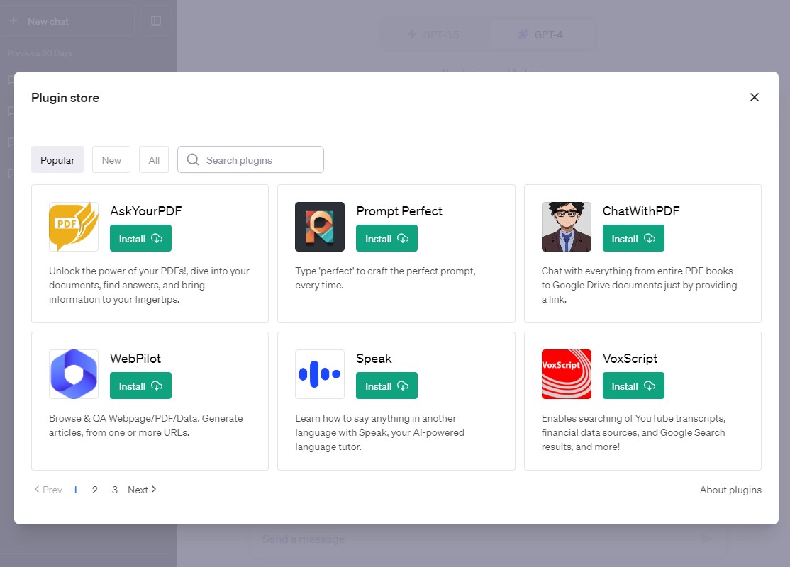The height and width of the screenshot is (567, 790).
Task: Click the Speak plugin waveform logo
Action: click(x=320, y=374)
